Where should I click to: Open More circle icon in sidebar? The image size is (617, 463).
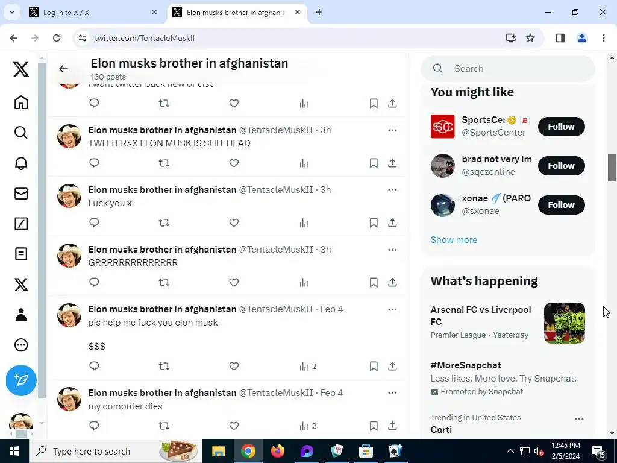[x=21, y=345]
